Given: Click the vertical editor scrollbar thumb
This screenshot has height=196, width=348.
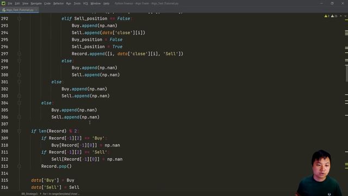Looking at the screenshot, I should tap(347, 73).
